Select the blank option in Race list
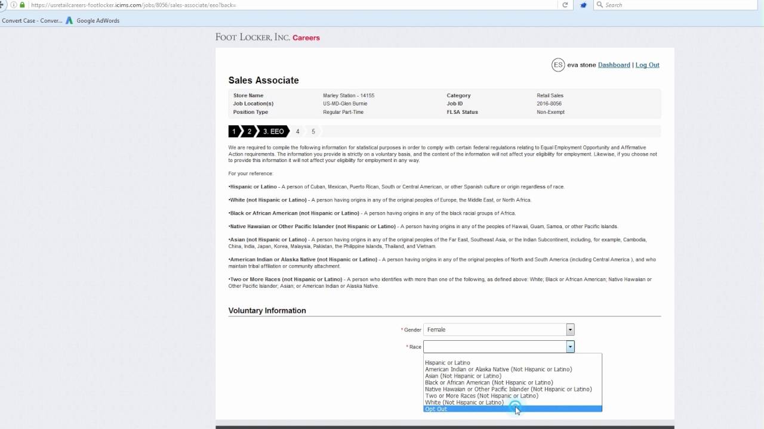764x429 pixels. 513,356
